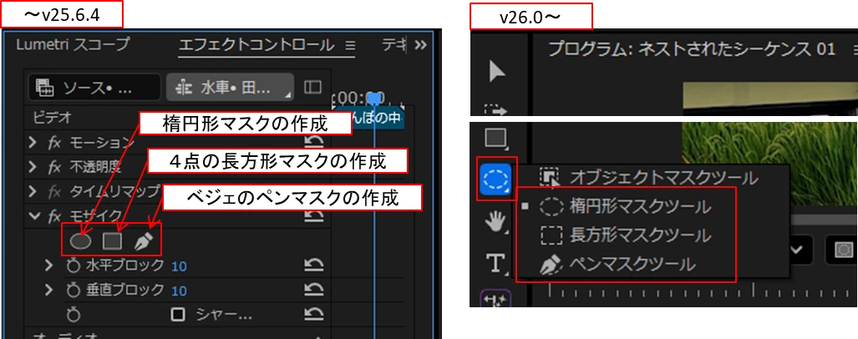858x339 pixels.
Task: Expand the モーション effect group
Action: coord(33,144)
